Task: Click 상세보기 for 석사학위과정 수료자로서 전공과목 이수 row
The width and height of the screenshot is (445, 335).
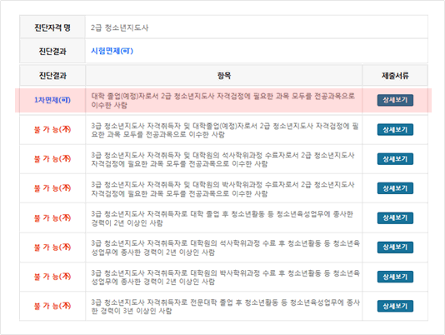Action: pos(395,159)
